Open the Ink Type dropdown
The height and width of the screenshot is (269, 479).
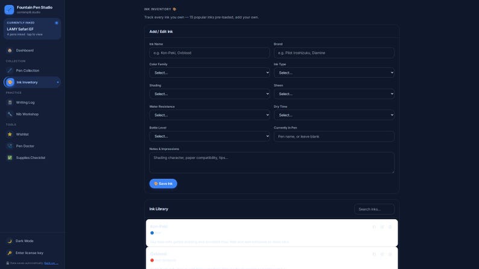point(334,73)
